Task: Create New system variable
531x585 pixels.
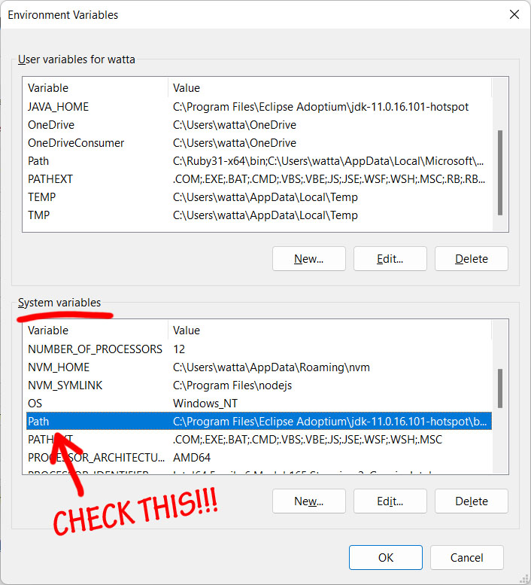Action: tap(308, 501)
